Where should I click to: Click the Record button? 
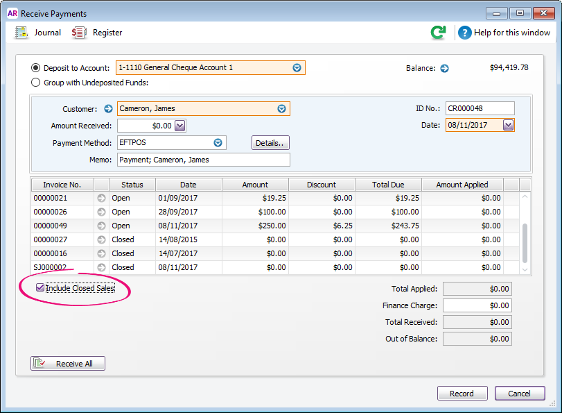point(462,393)
